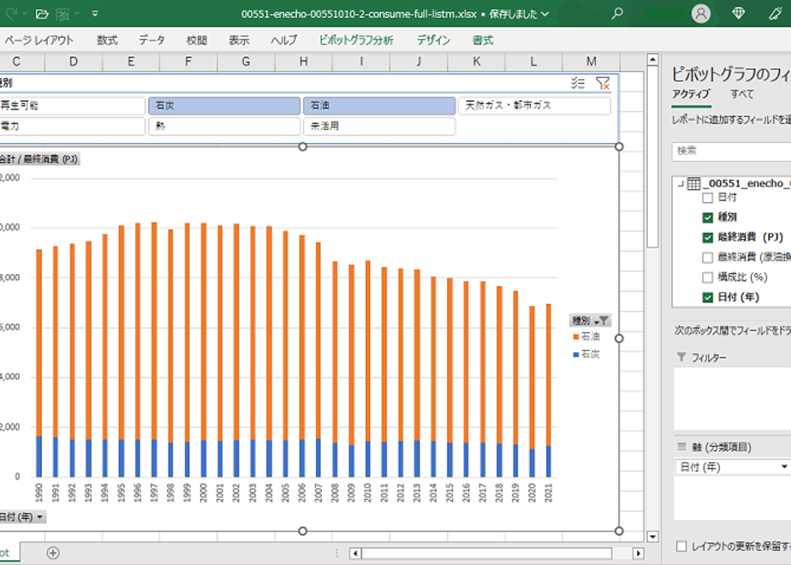Switch to アクティブ tab in field pane

pyautogui.click(x=691, y=94)
